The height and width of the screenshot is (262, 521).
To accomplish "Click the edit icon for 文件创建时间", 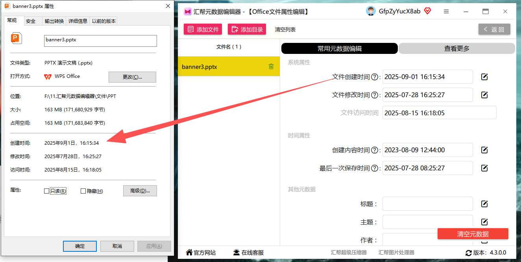I will (x=484, y=77).
